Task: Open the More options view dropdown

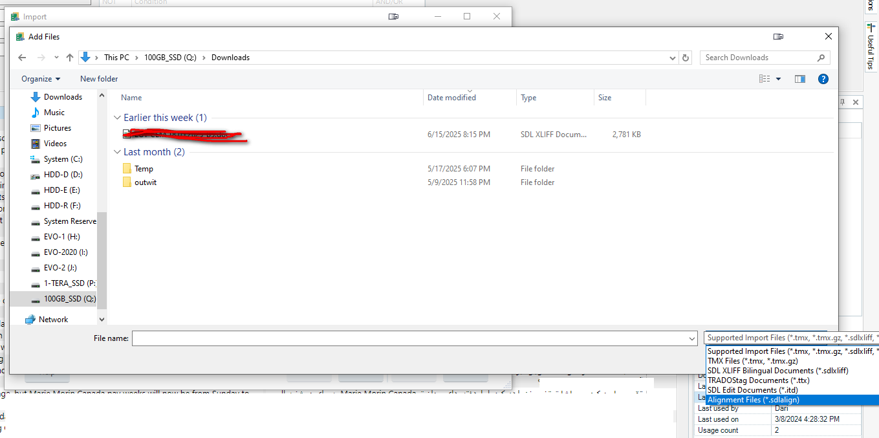Action: click(778, 79)
